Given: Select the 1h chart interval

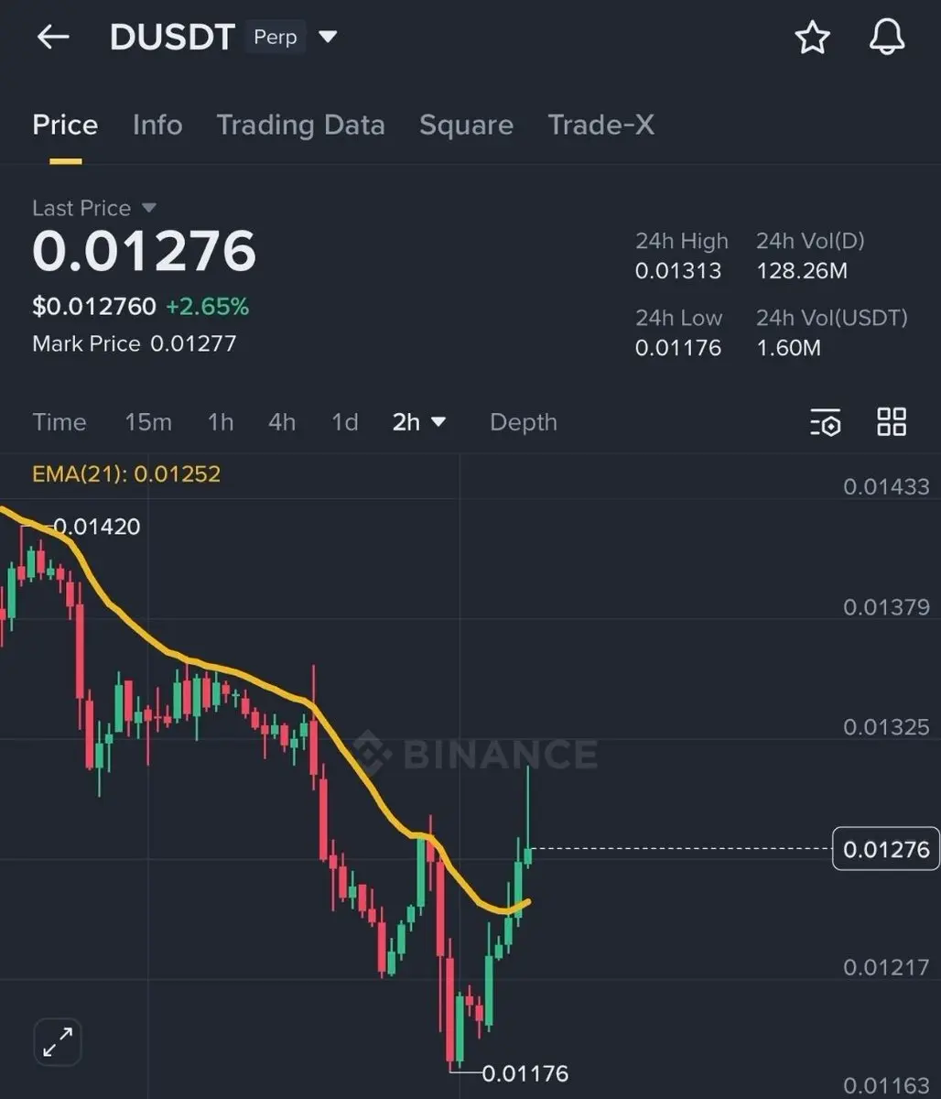Looking at the screenshot, I should pos(221,422).
